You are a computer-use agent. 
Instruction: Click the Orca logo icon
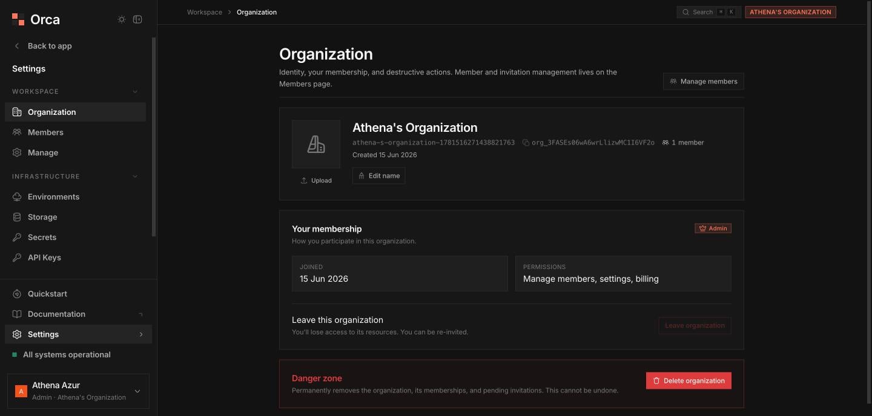click(x=18, y=19)
